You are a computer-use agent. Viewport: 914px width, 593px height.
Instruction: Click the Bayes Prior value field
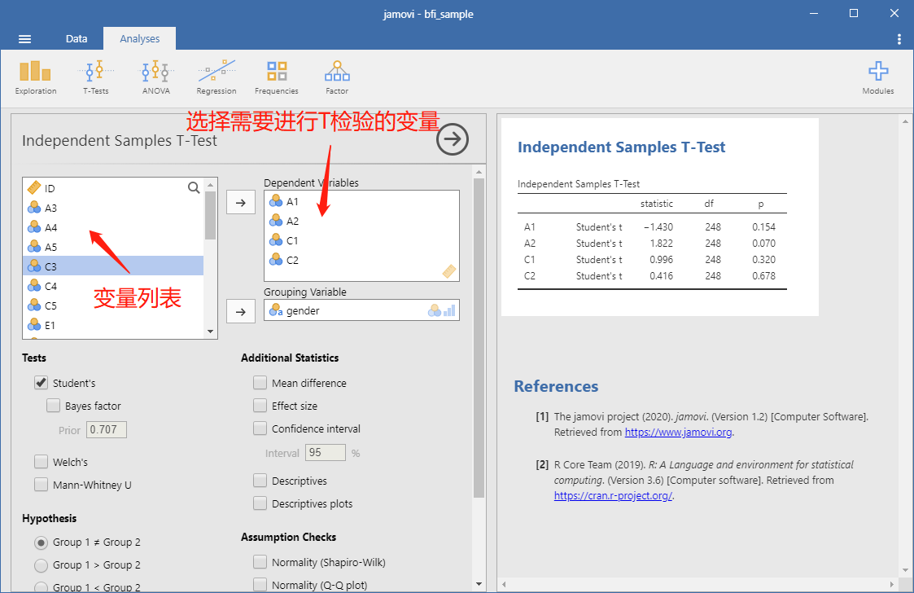[x=107, y=429]
